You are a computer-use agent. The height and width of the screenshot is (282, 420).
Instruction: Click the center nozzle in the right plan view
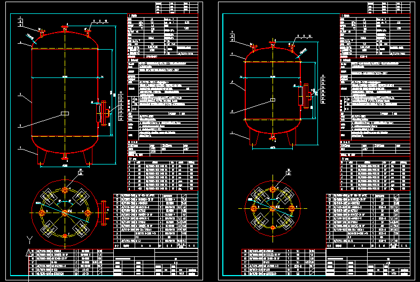tap(273, 208)
